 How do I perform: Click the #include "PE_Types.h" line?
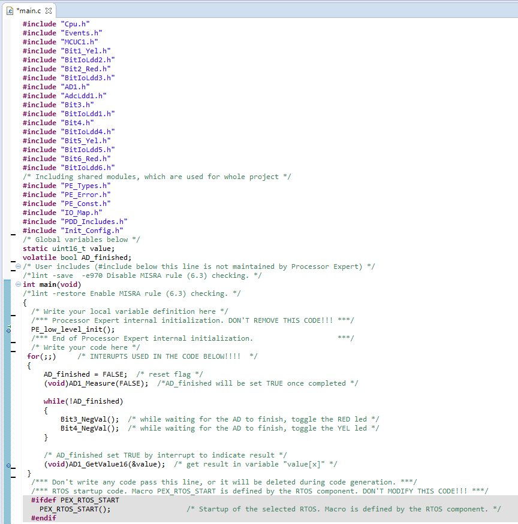click(x=67, y=186)
